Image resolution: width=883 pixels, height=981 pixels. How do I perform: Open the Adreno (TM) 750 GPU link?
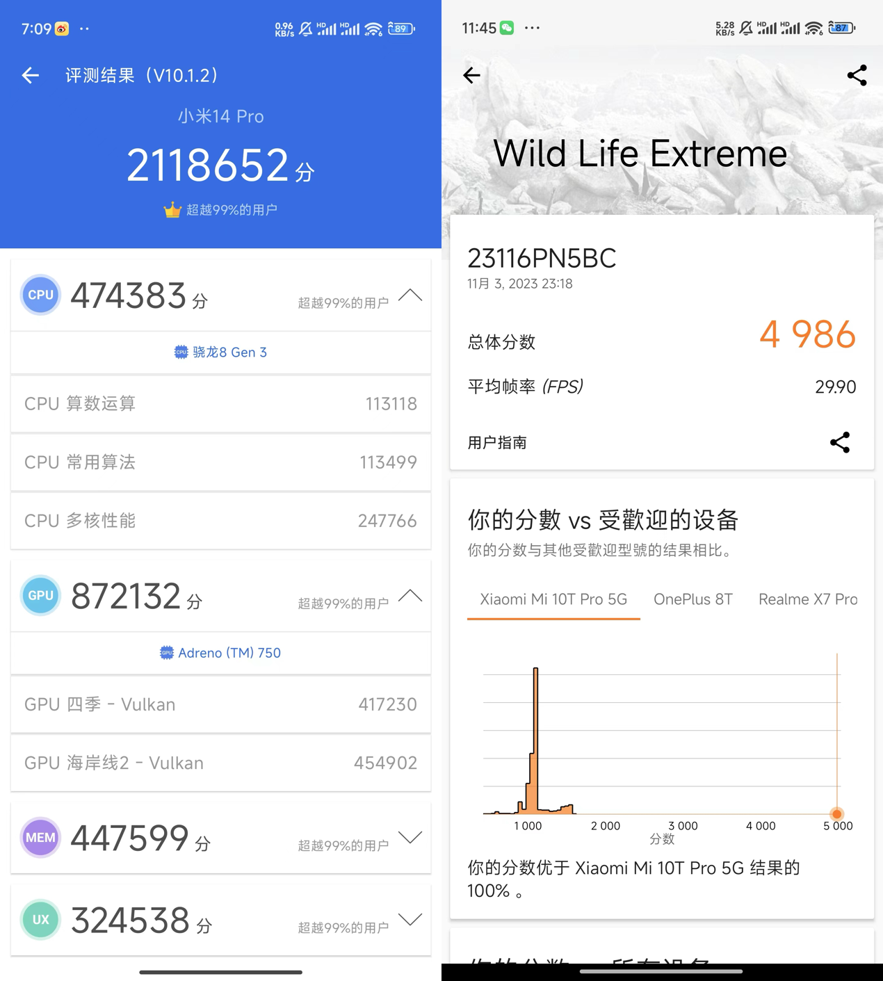(220, 653)
